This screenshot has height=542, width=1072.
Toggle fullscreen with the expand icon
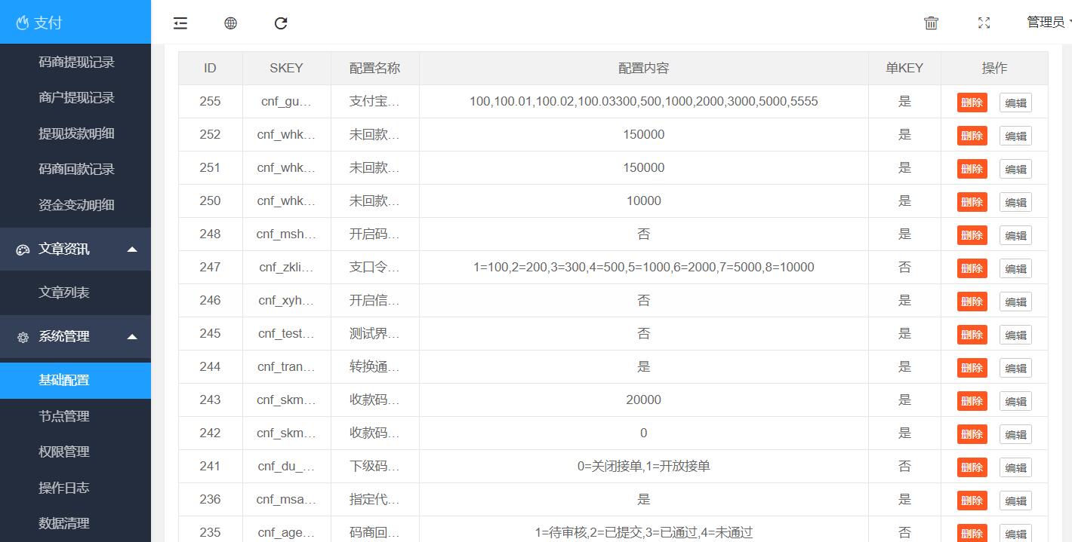pyautogui.click(x=984, y=23)
